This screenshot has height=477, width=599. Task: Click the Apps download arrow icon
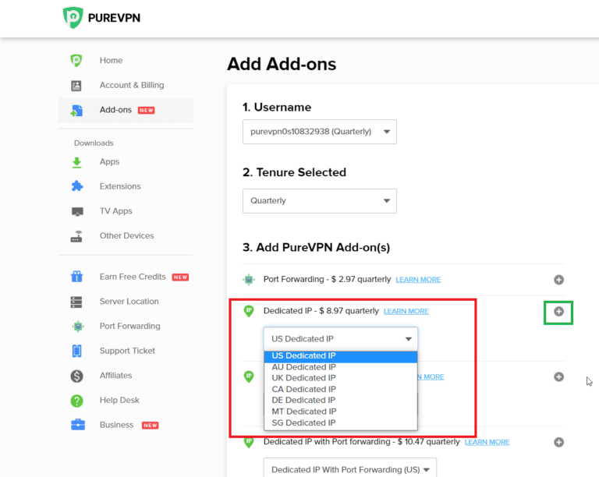[76, 162]
